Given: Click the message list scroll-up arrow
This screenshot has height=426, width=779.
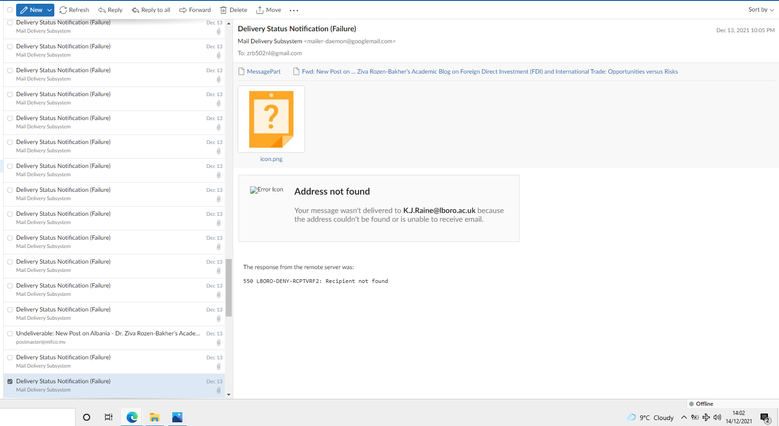Looking at the screenshot, I should 228,23.
